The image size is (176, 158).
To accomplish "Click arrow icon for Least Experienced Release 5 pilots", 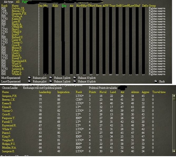I will coord(51,81).
